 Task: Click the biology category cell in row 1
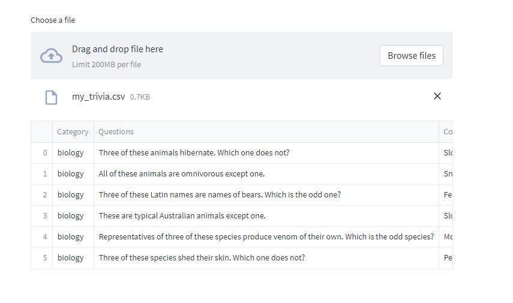pos(71,174)
